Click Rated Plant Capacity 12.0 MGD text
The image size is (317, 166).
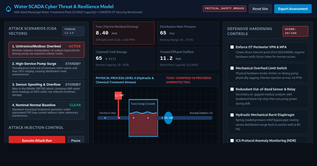(179, 65)
